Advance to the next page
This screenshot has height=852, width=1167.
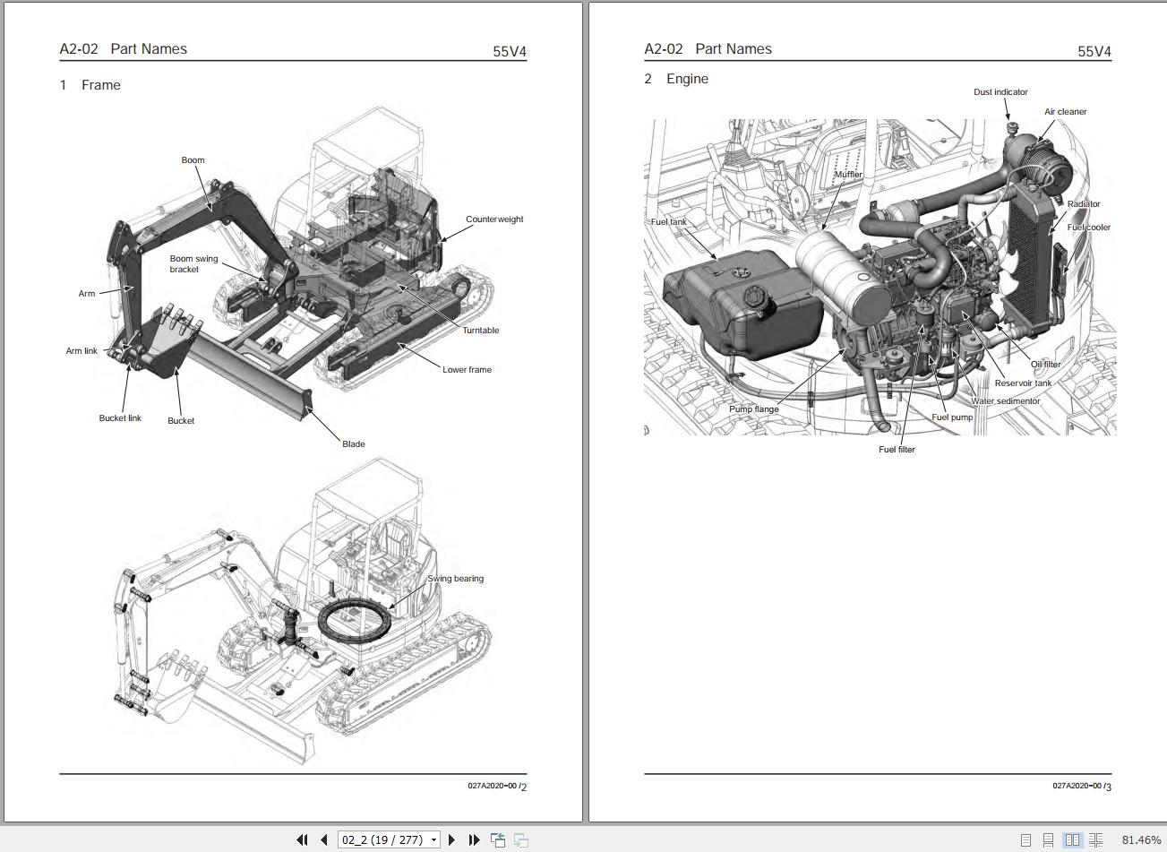(452, 839)
